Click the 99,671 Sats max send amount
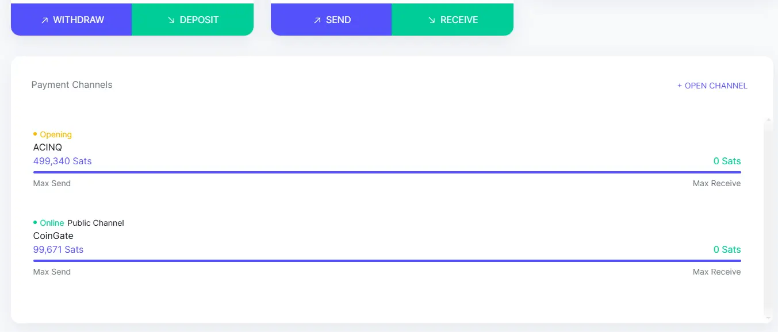Screen dimensions: 778x332 click(x=58, y=249)
